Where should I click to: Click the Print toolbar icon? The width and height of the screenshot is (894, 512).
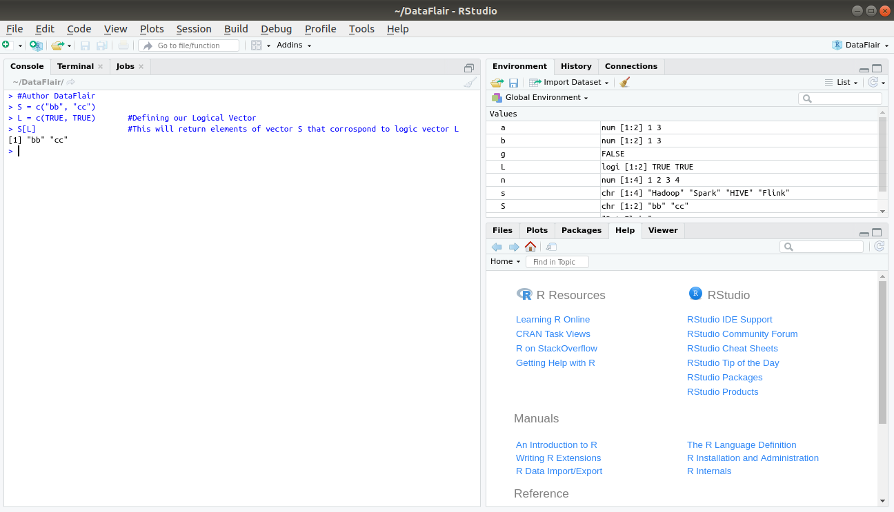click(x=123, y=45)
